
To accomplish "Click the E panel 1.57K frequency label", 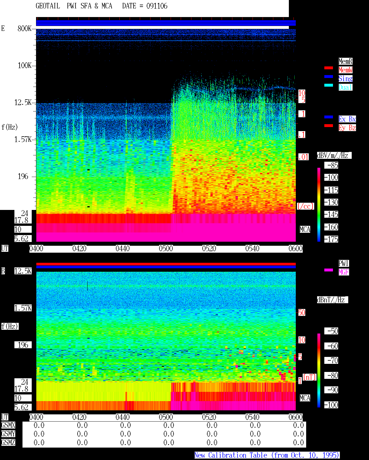I will tap(23, 139).
